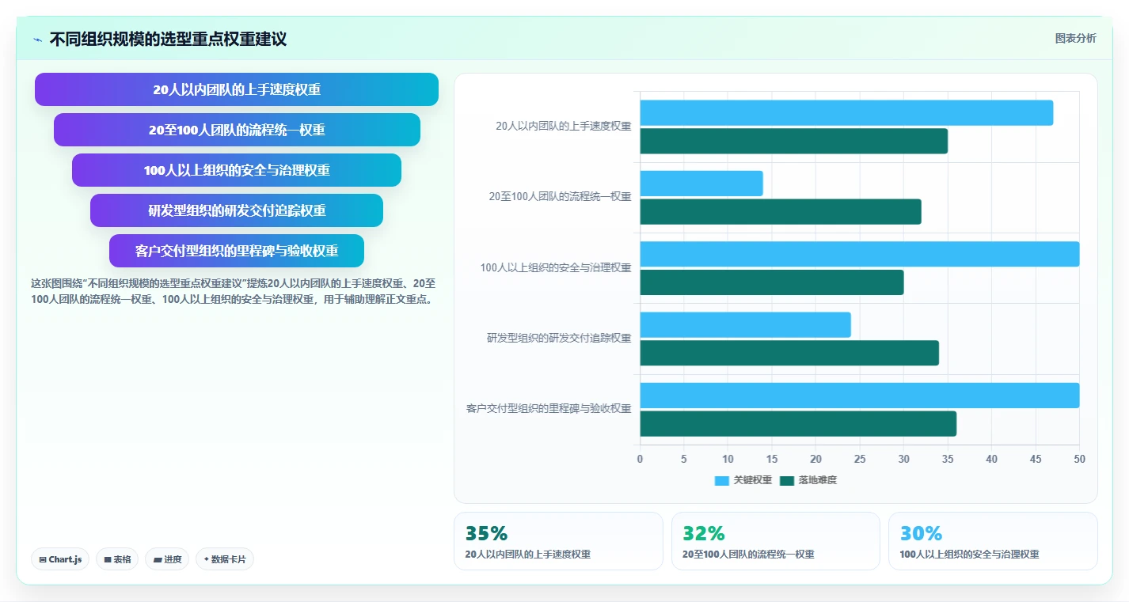
Task: Click card caption 100人以上组织的安全与治理权重 under 30%
Action: (x=969, y=555)
